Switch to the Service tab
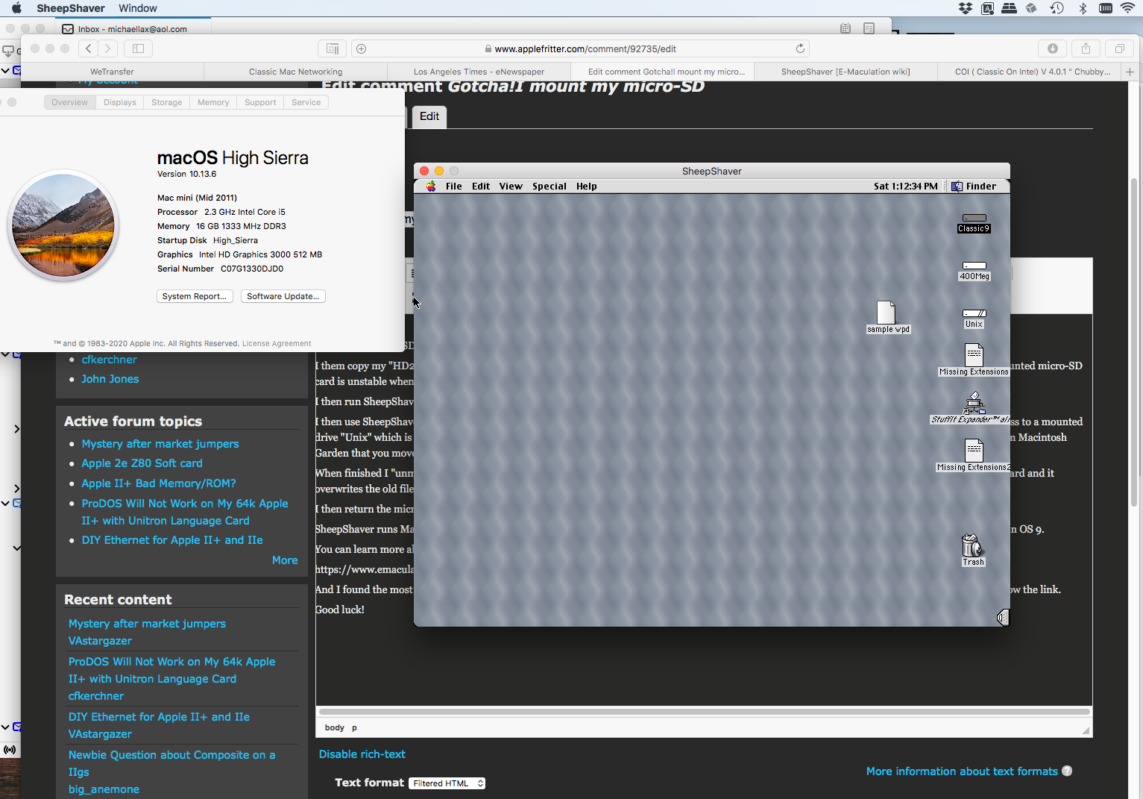 [x=306, y=102]
